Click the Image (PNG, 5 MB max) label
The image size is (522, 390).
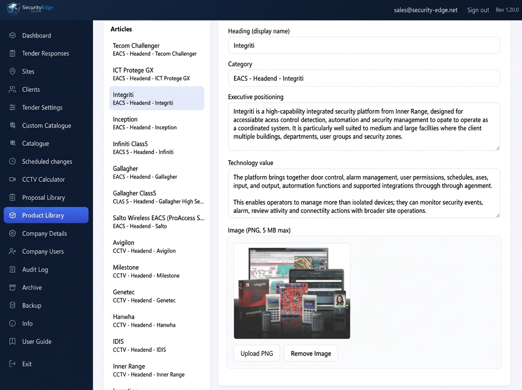(259, 230)
